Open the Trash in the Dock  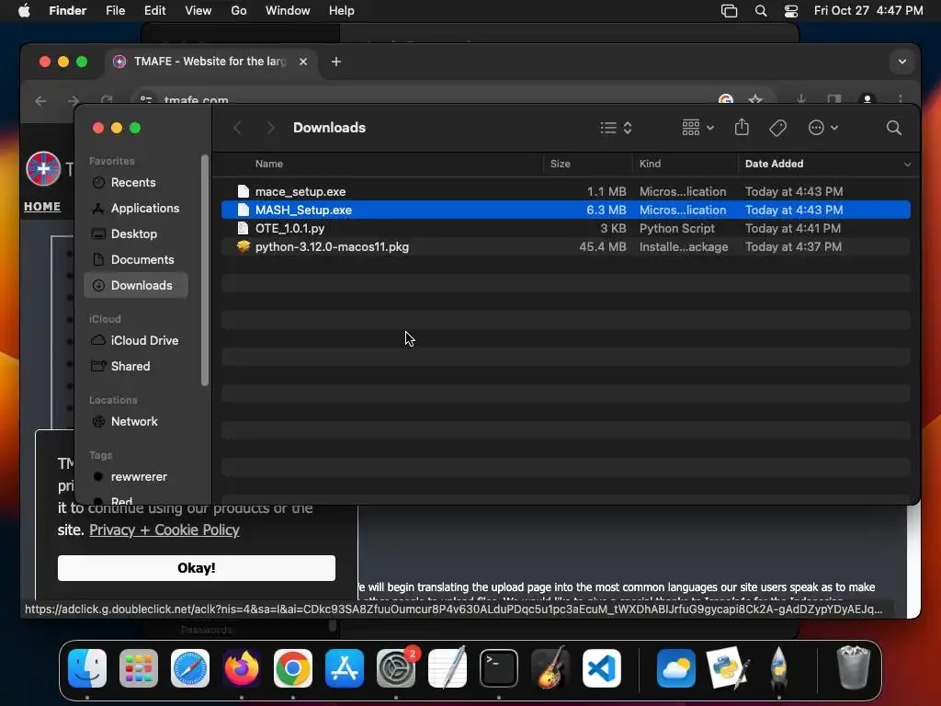point(853,668)
